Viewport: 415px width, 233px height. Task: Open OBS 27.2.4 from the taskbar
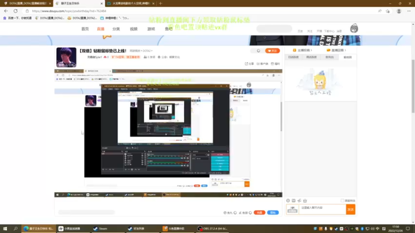click(x=213, y=228)
